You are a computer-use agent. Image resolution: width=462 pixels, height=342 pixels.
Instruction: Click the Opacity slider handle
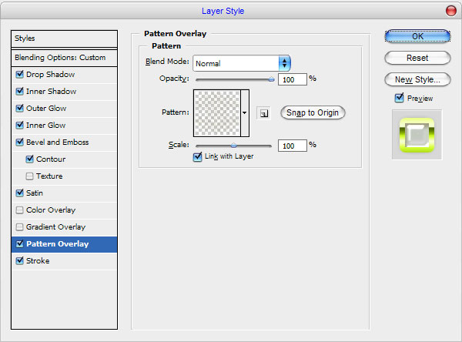271,79
